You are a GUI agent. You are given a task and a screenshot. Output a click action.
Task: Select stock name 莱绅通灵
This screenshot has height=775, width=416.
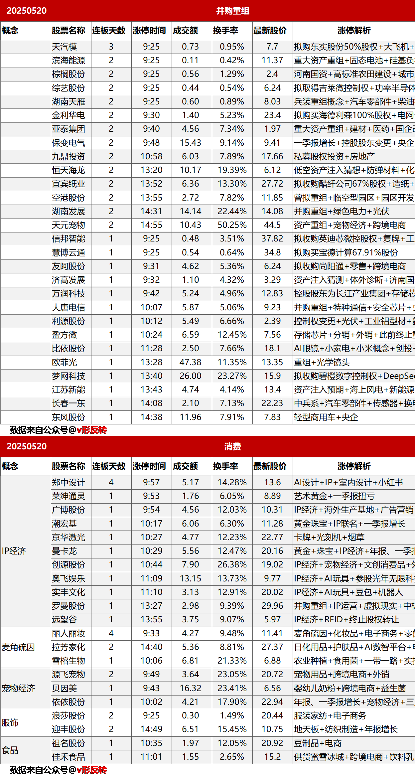(69, 496)
